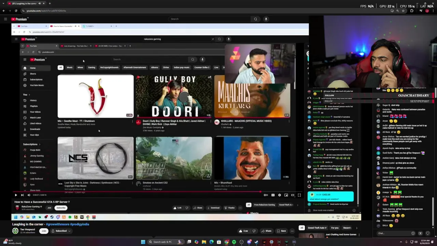Open the emoji picker in chat
The width and height of the screenshot is (437, 246).
click(413, 233)
